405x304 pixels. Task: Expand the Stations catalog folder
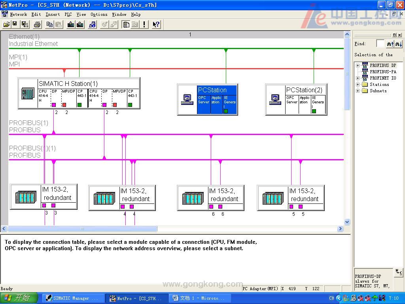click(x=358, y=84)
